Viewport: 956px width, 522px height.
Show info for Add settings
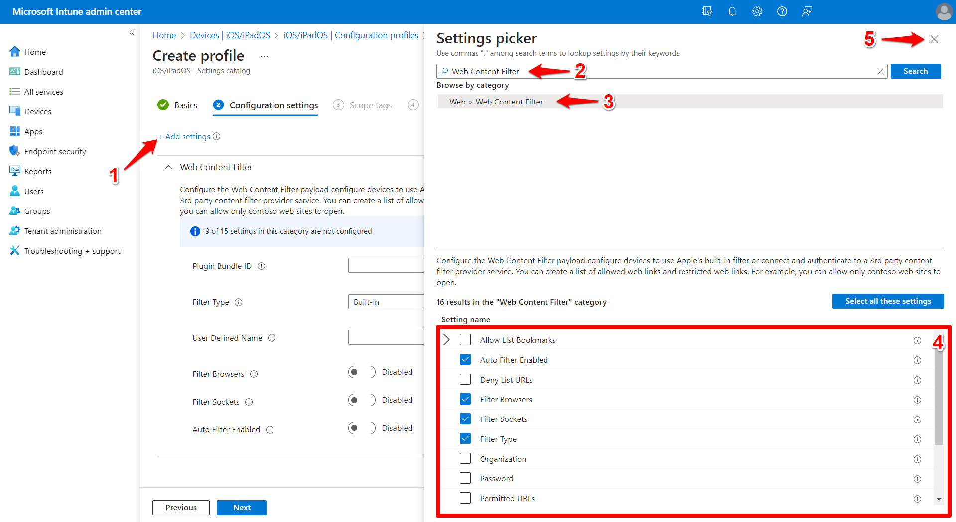click(x=217, y=136)
